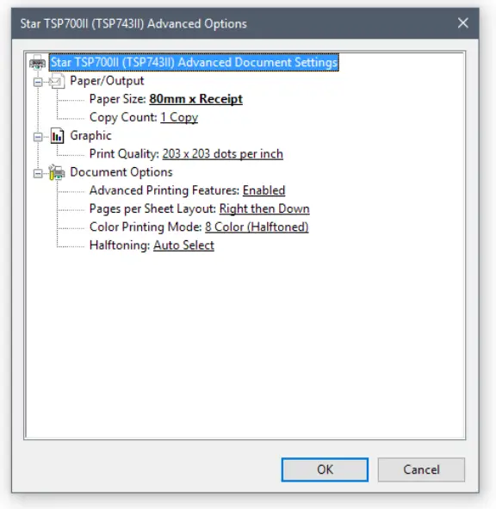Image resolution: width=496 pixels, height=509 pixels.
Task: Click the Graphic bar chart icon
Action: click(57, 136)
